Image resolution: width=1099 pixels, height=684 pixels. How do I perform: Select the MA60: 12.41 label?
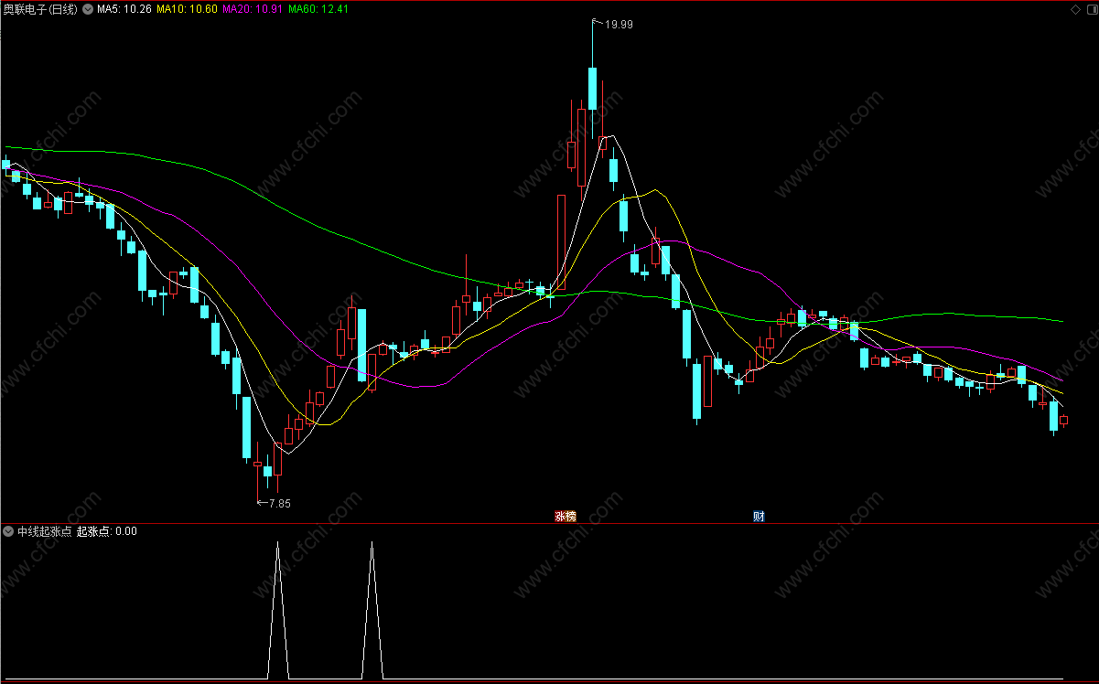click(318, 9)
